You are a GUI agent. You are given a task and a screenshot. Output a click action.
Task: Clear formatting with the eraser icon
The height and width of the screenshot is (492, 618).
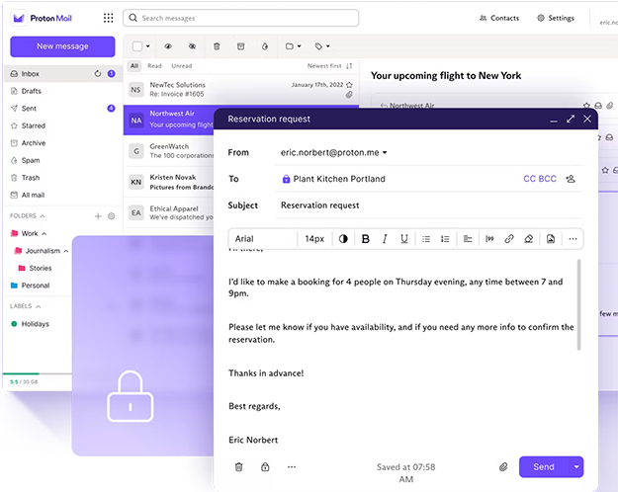coord(529,239)
